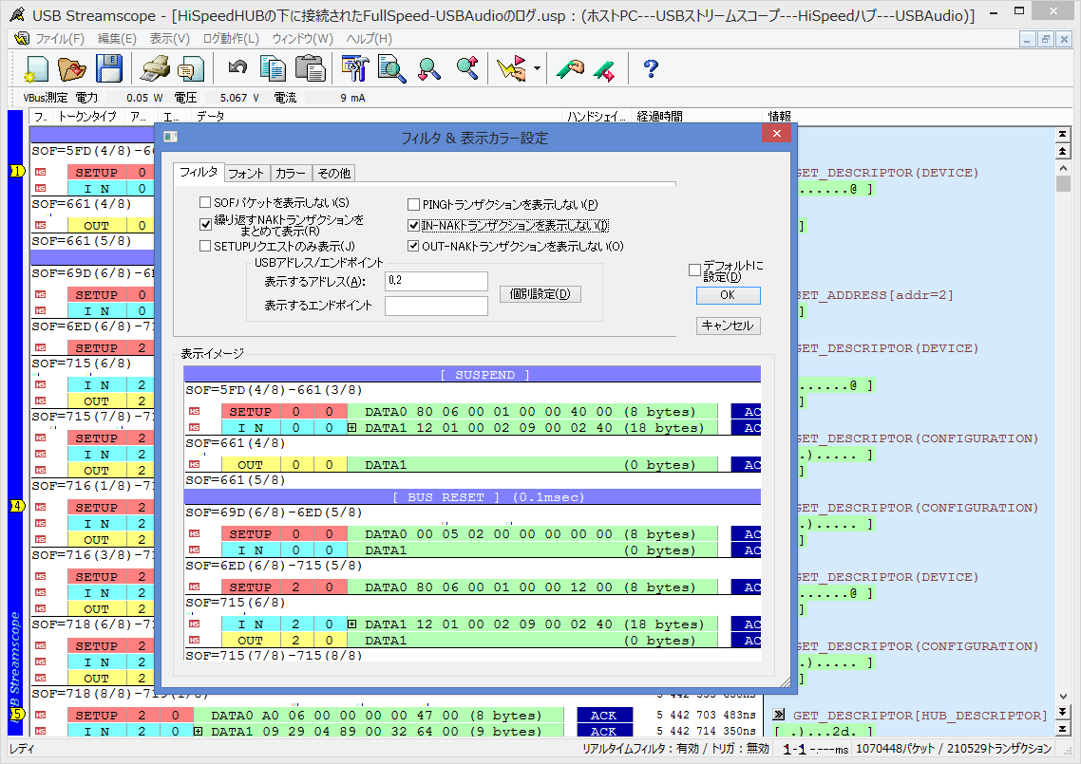The height and width of the screenshot is (764, 1081).
Task: Click the SUSPEND bar in preview
Action: [x=472, y=374]
